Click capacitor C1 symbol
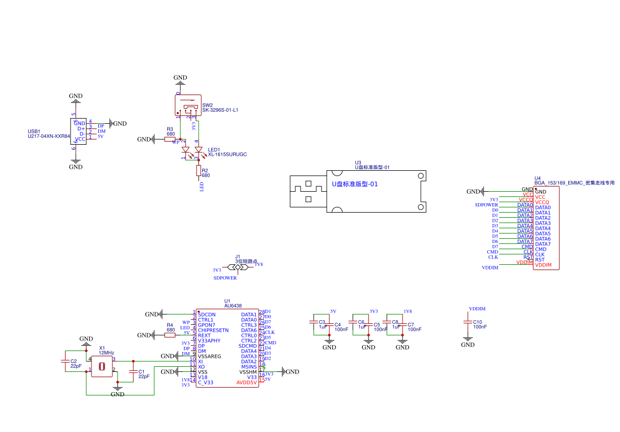 (133, 371)
